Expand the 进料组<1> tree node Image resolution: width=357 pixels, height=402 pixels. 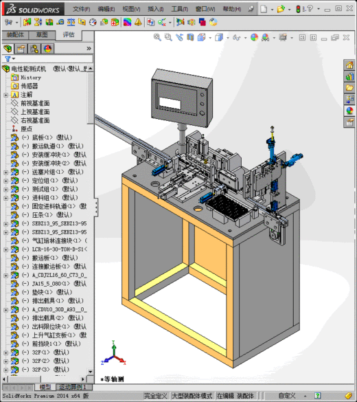6,198
